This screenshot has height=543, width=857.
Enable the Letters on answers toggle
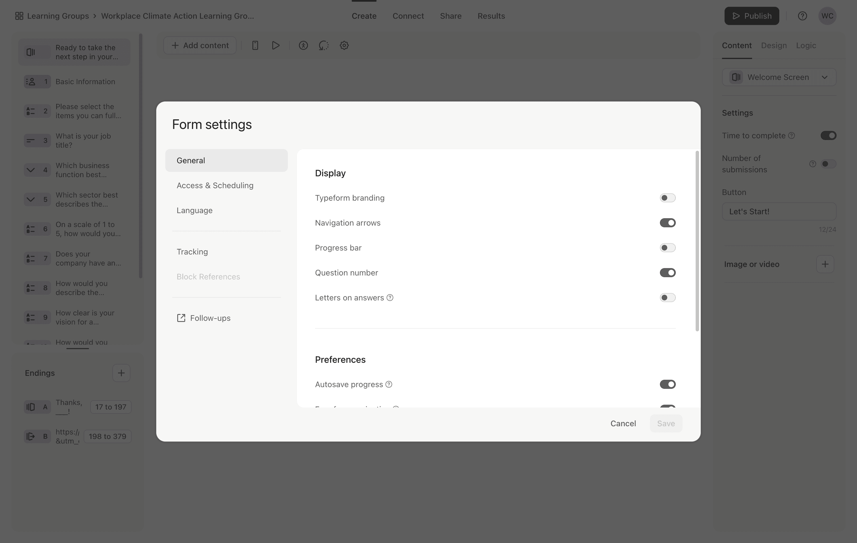coord(667,298)
